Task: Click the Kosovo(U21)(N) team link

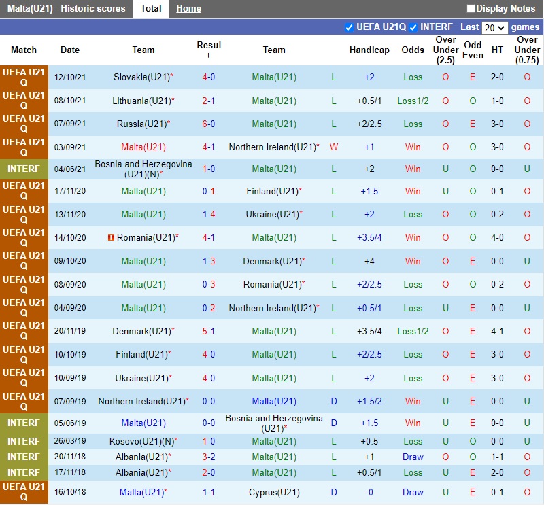Action: click(141, 441)
